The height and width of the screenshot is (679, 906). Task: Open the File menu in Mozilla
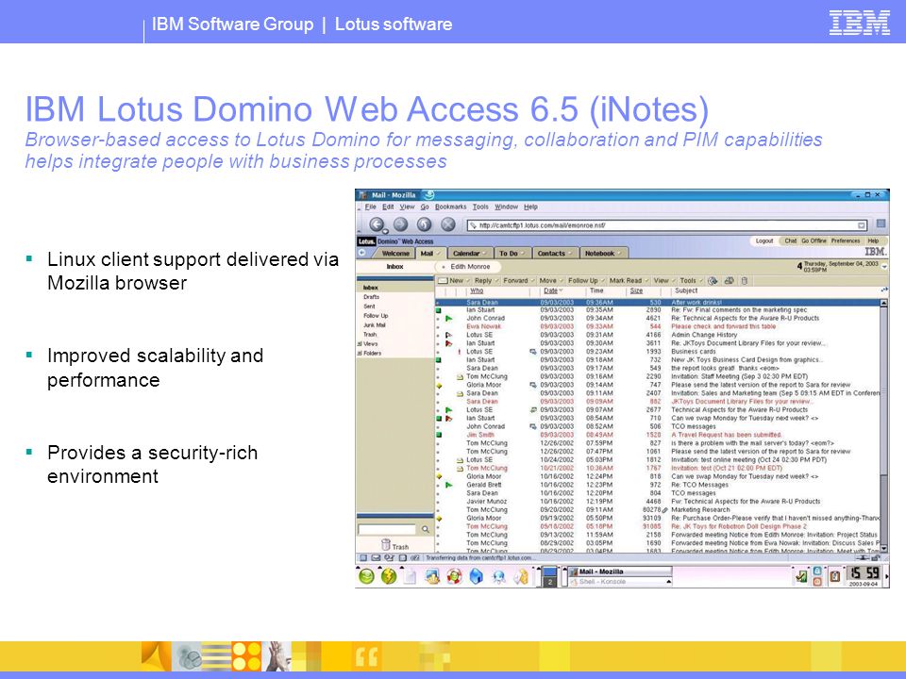pyautogui.click(x=370, y=207)
